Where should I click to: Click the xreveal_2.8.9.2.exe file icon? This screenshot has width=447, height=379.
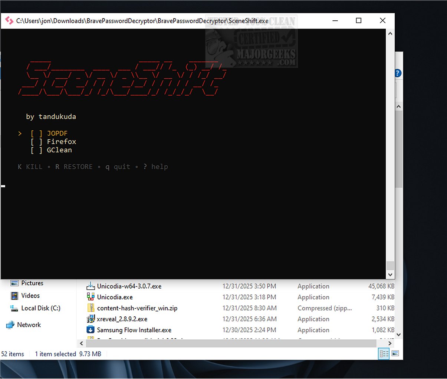coord(91,319)
